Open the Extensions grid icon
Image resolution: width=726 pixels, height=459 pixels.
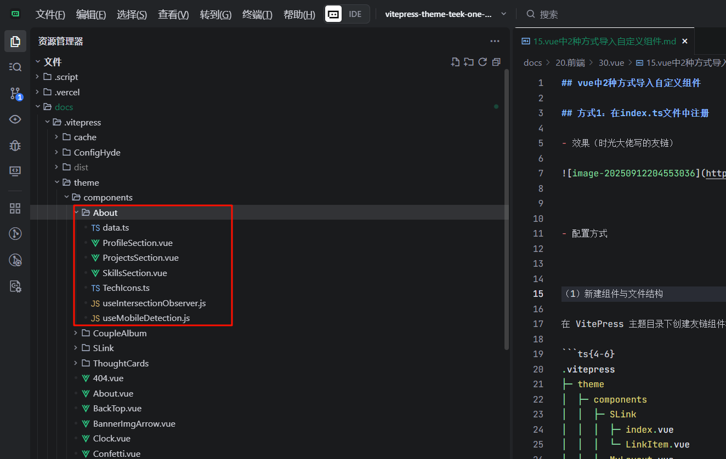point(15,208)
